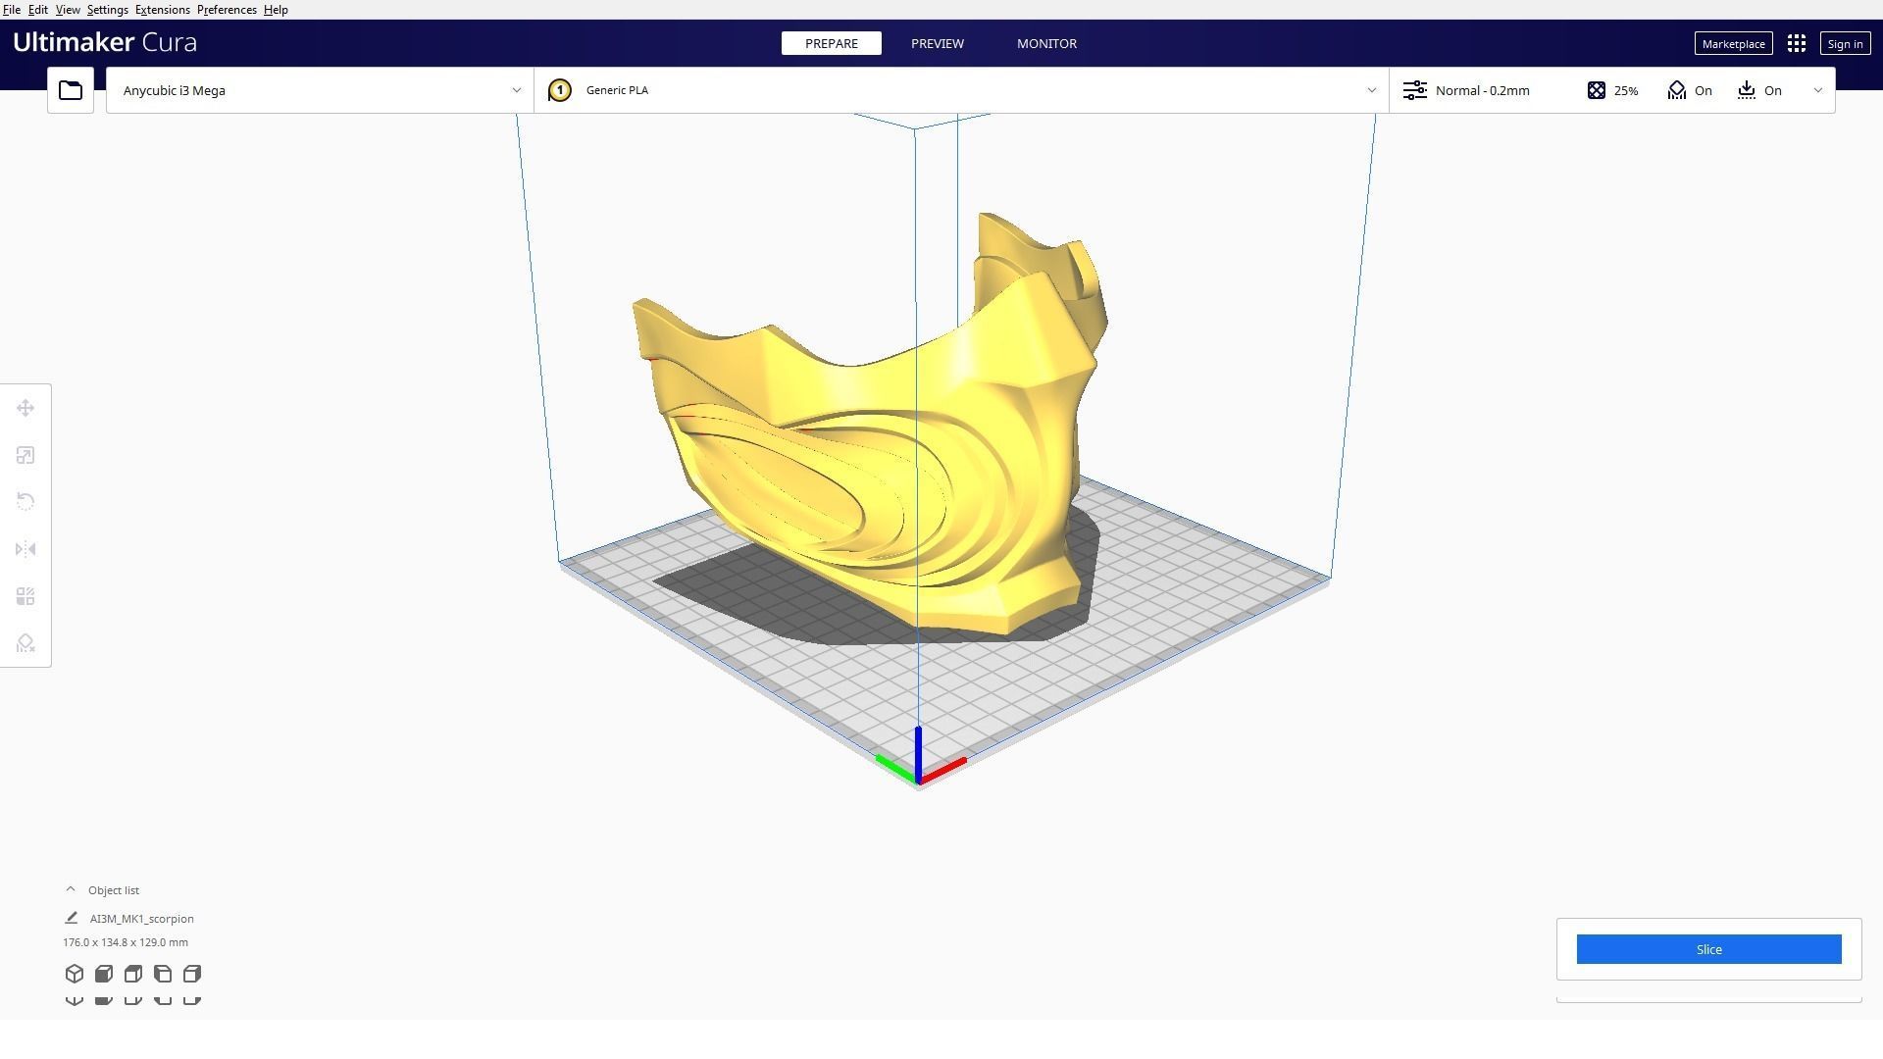1883x1059 pixels.
Task: Open the View menu
Action: 68,10
